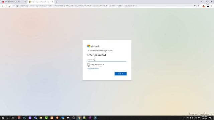Close the YouTube tab

click(x=26, y=2)
